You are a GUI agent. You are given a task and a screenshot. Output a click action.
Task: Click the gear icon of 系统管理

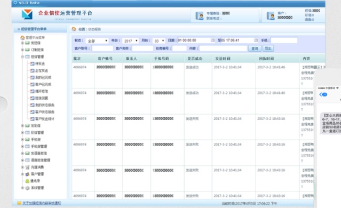27,188
